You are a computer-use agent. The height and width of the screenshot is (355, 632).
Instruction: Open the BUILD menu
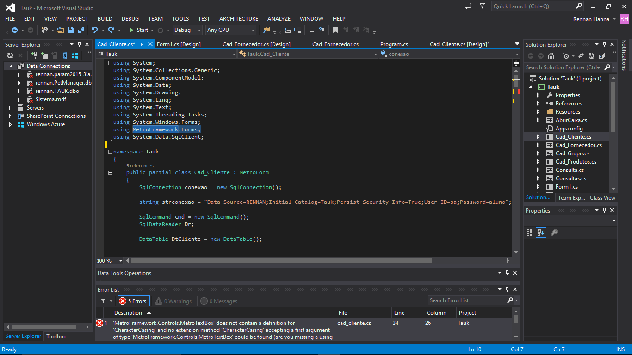click(x=105, y=19)
